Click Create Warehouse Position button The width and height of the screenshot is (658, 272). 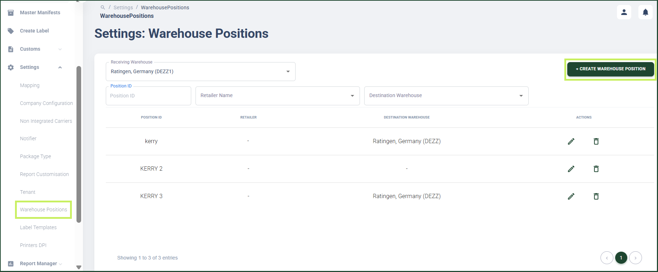[x=610, y=69]
